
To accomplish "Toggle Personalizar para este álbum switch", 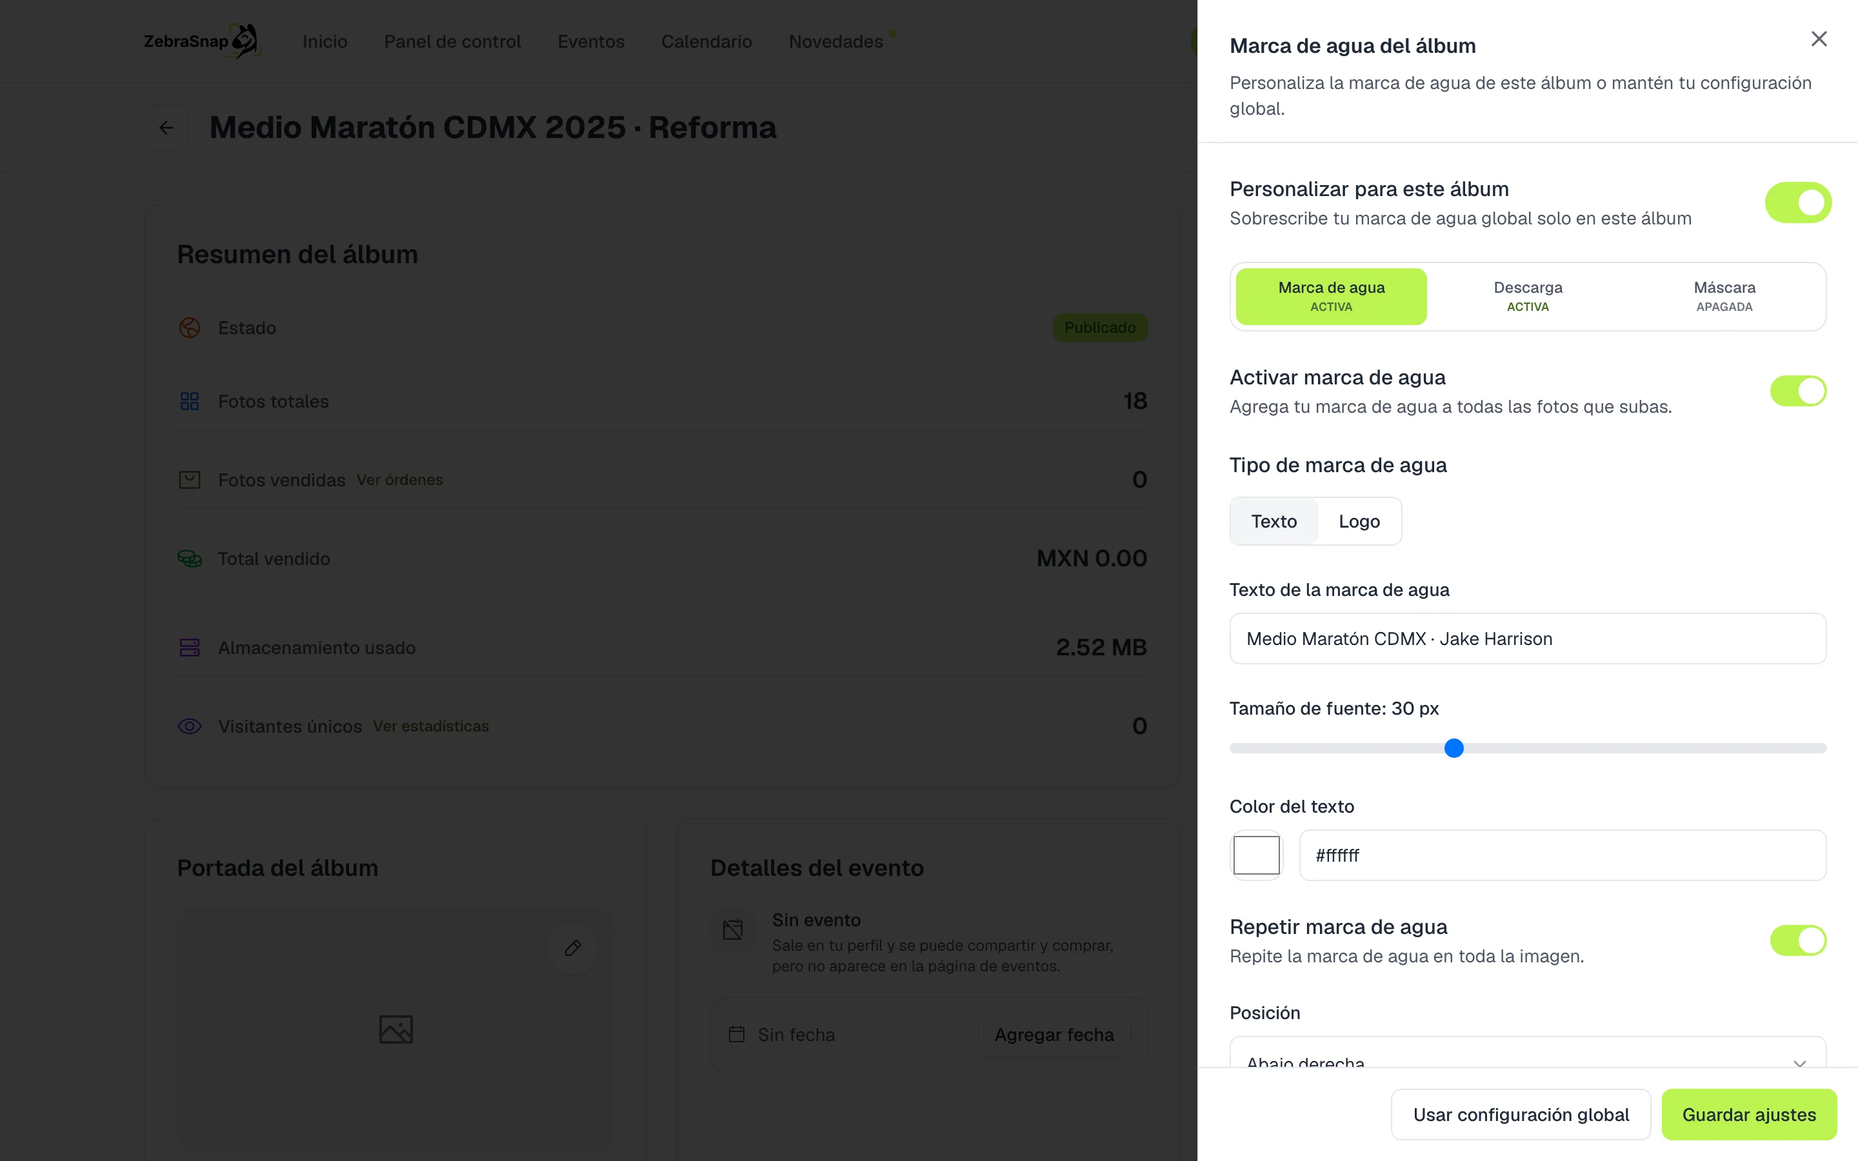I will (x=1798, y=203).
